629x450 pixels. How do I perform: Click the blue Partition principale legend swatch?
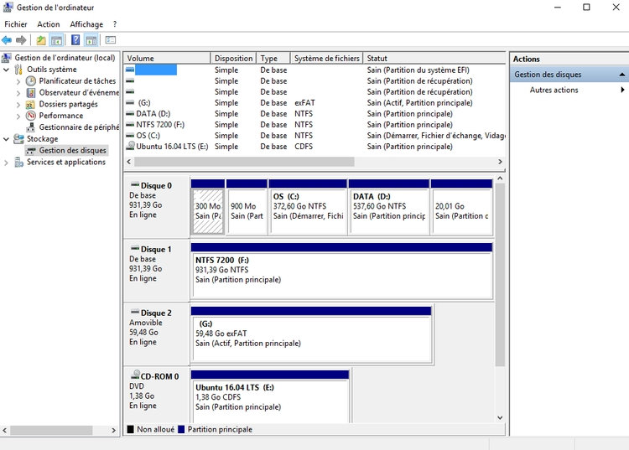[182, 430]
